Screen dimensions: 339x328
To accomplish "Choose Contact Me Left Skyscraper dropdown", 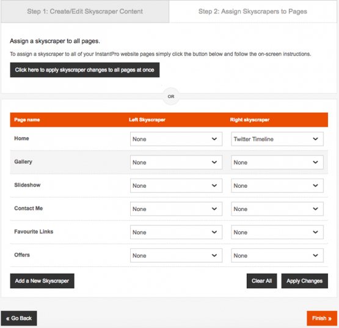I will click(x=176, y=209).
